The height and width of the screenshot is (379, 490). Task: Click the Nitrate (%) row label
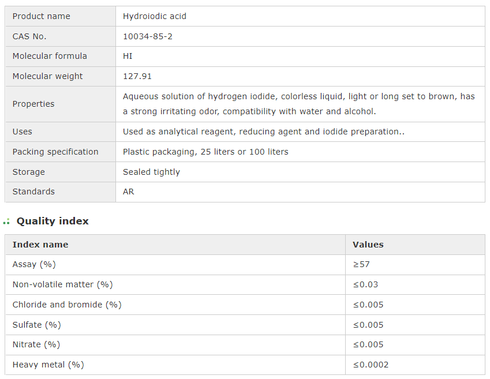pyautogui.click(x=36, y=344)
